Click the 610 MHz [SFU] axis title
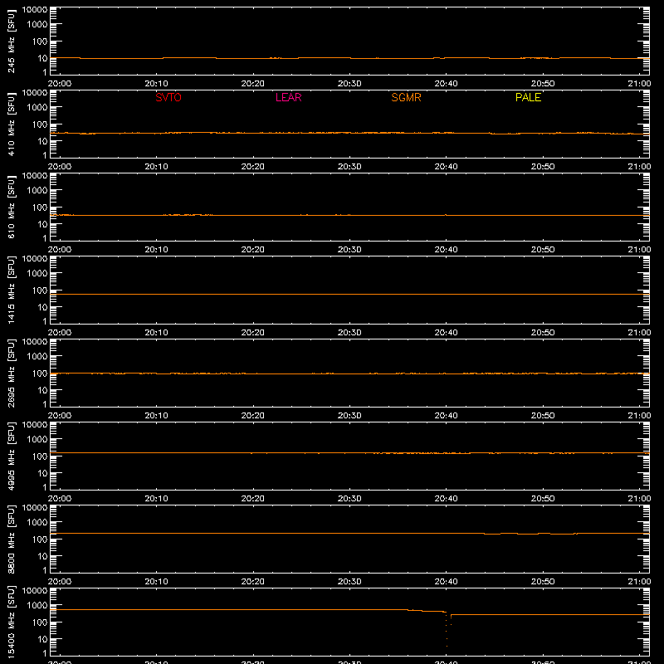Screen dimensions: 664x664 [x=12, y=207]
